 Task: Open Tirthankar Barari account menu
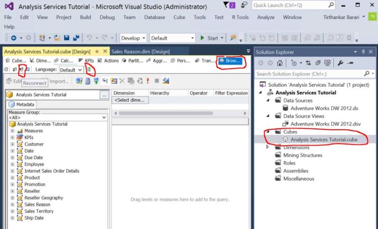tap(344, 17)
